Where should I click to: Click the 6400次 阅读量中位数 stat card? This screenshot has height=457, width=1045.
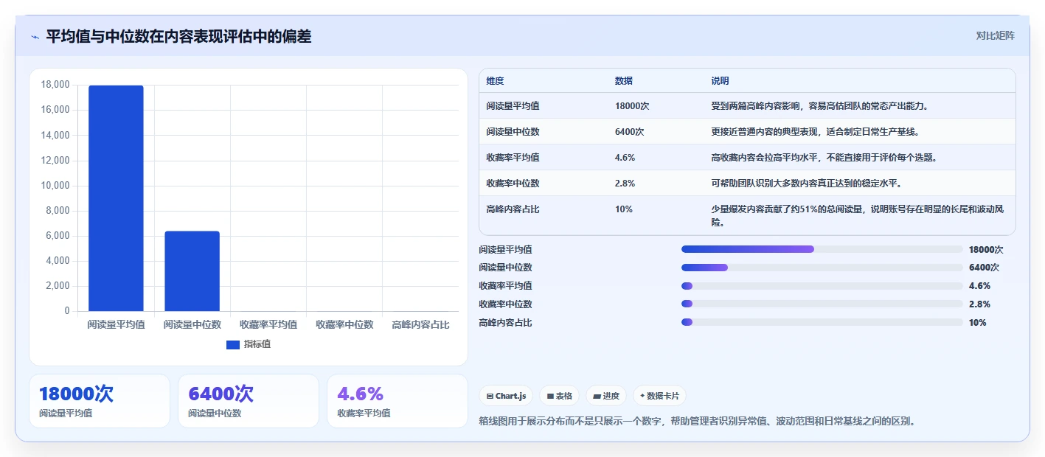pos(249,401)
